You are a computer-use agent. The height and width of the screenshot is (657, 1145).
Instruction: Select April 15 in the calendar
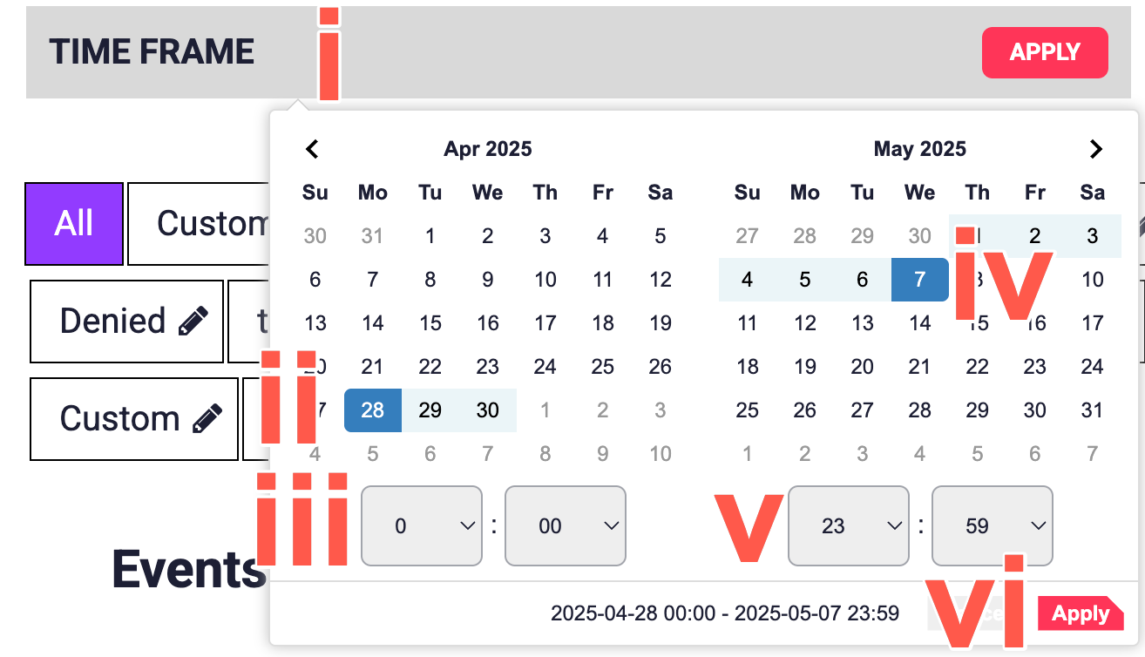pyautogui.click(x=430, y=323)
